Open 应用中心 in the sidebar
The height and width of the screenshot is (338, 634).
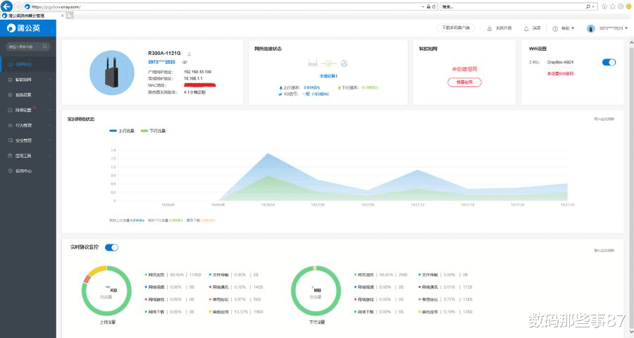pyautogui.click(x=24, y=171)
